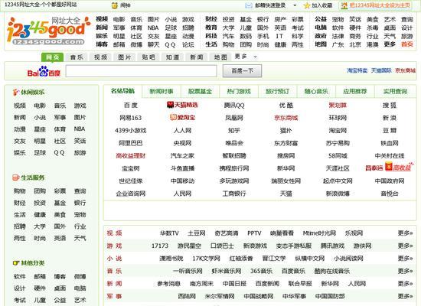
Task: Click the star icon for 加入收藏
Action: point(307,5)
